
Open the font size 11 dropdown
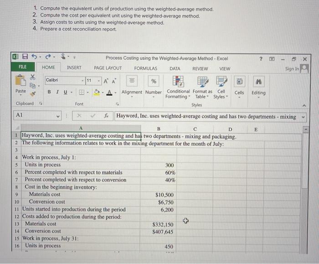point(99,81)
